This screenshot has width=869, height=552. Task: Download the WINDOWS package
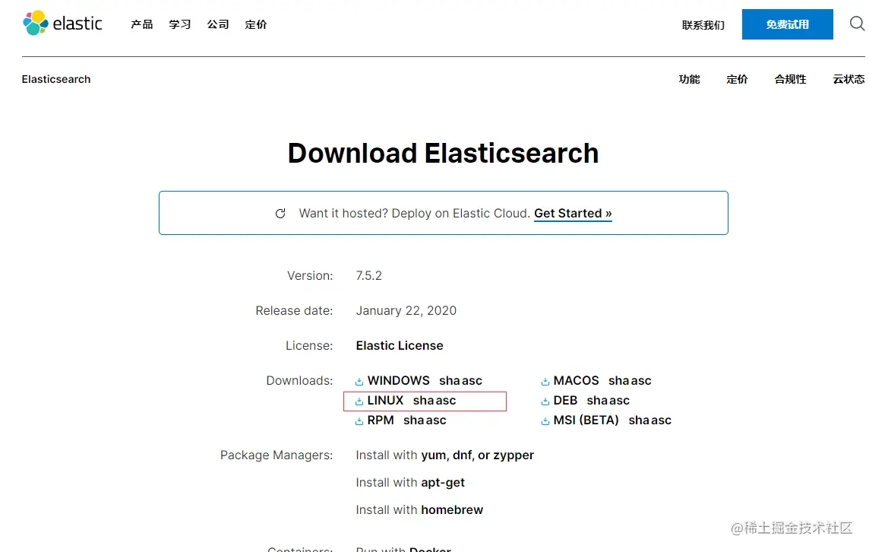(x=399, y=381)
